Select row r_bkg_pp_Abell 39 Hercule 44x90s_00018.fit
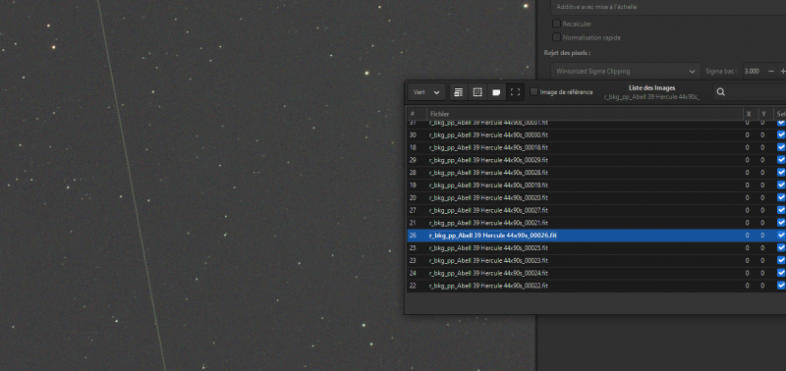 pyautogui.click(x=596, y=147)
